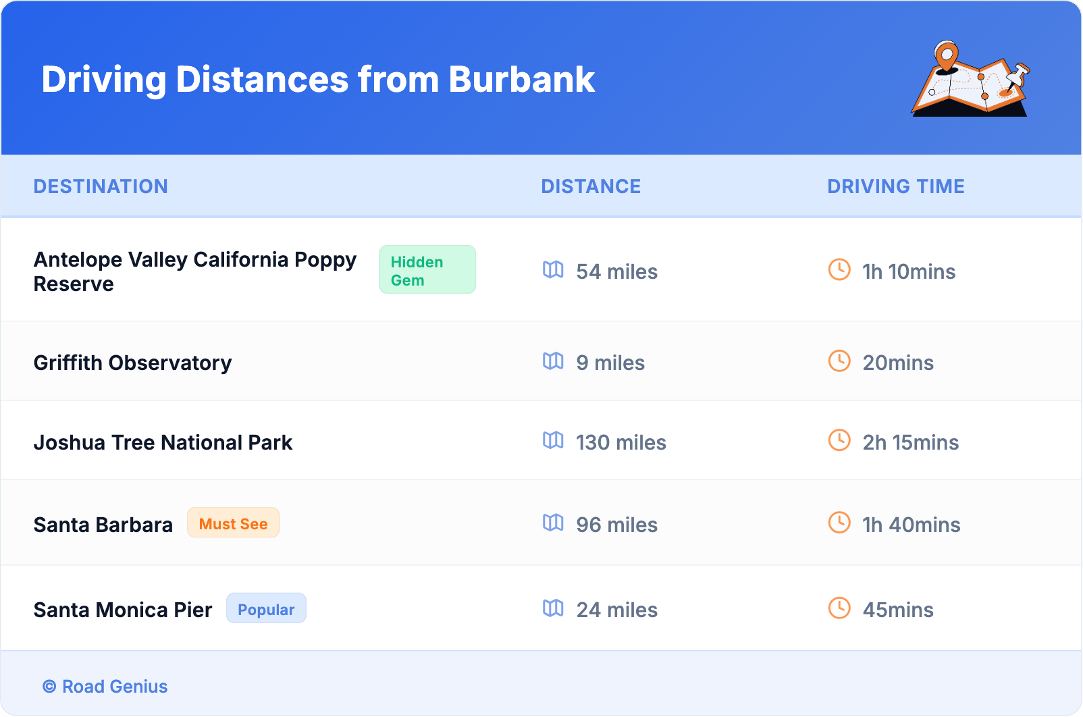The height and width of the screenshot is (717, 1083).
Task: Sort by the Driving Time column header
Action: coord(895,186)
